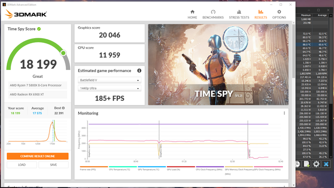Open the STRESS TESTS tab

239,15
